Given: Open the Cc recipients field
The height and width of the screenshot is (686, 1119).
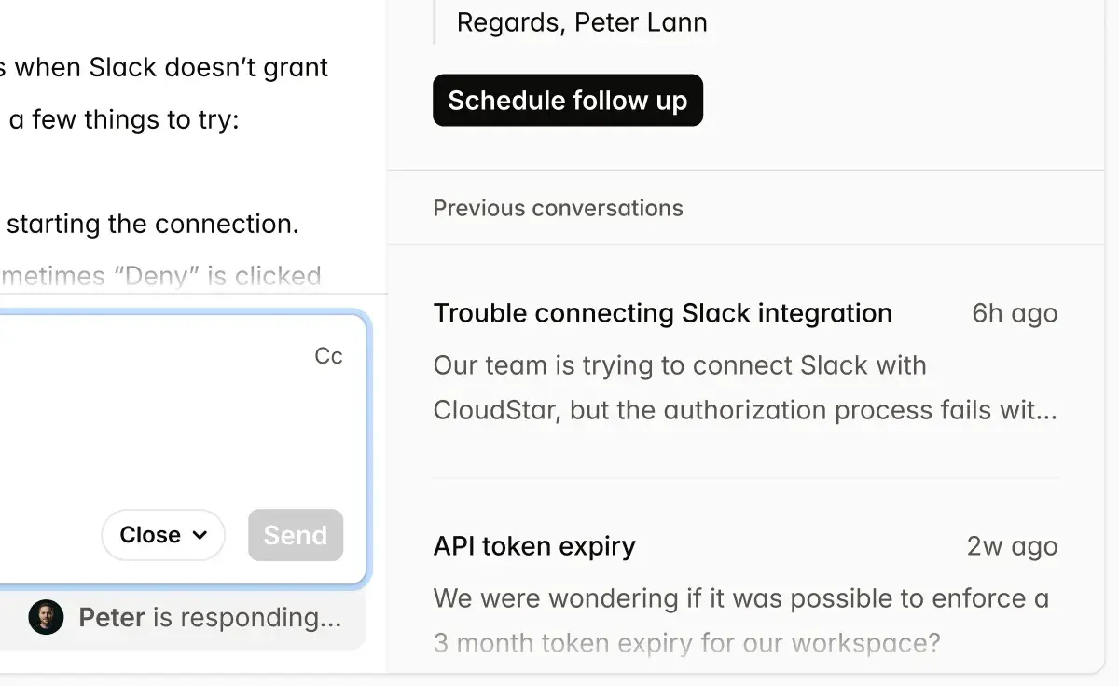Looking at the screenshot, I should tap(328, 355).
